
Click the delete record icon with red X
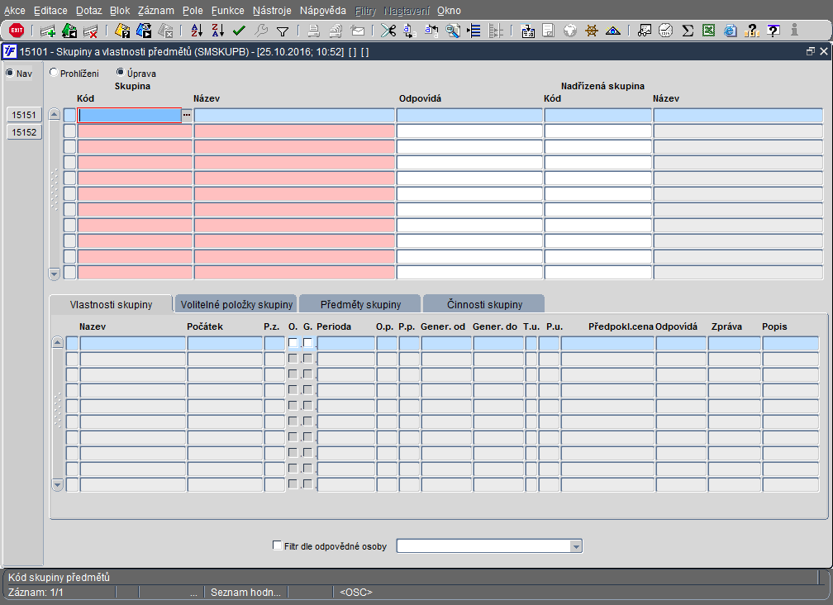(90, 31)
